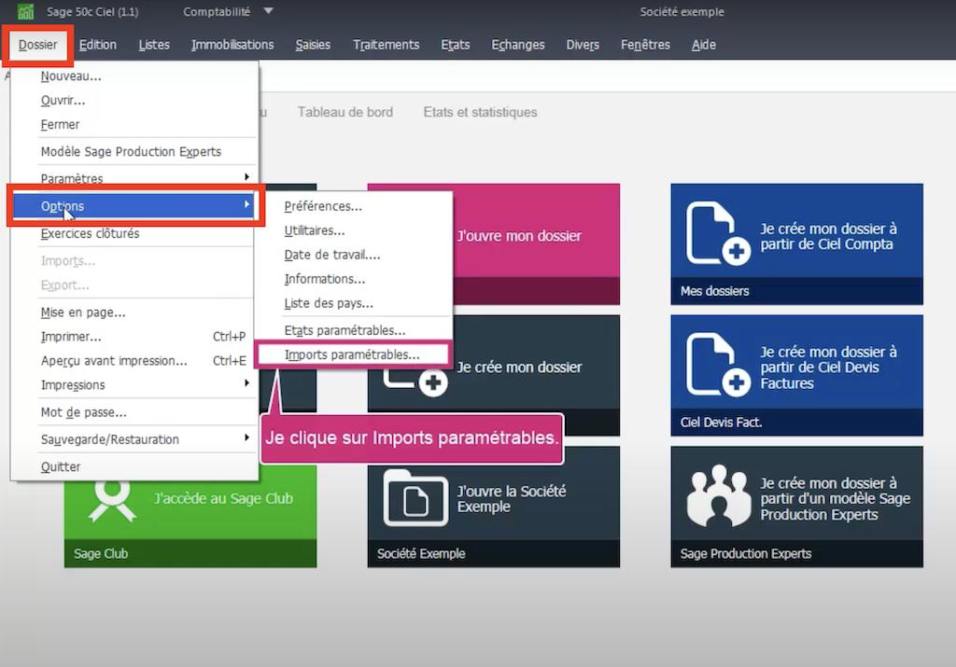Click Je crée mon dossier à partir de Ciel Compta
Viewport: 956px width, 667px height.
click(x=828, y=236)
